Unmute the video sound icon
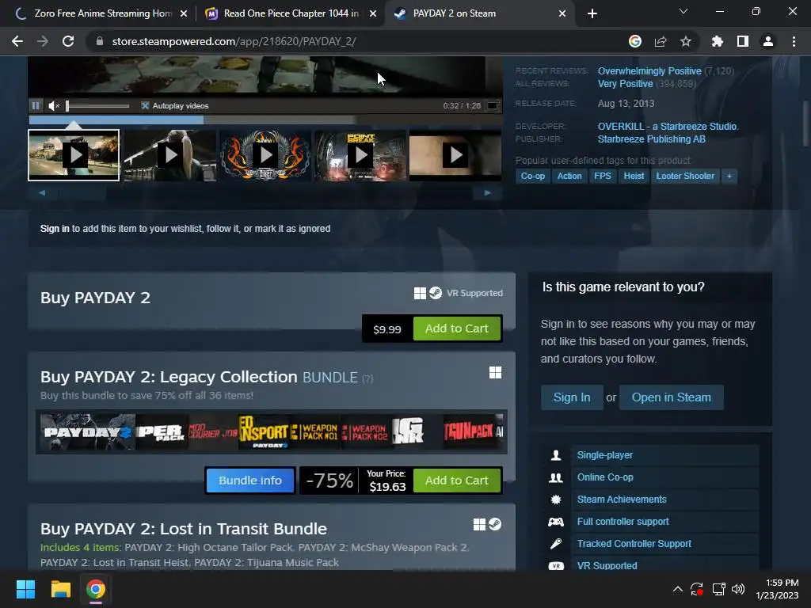 (54, 106)
